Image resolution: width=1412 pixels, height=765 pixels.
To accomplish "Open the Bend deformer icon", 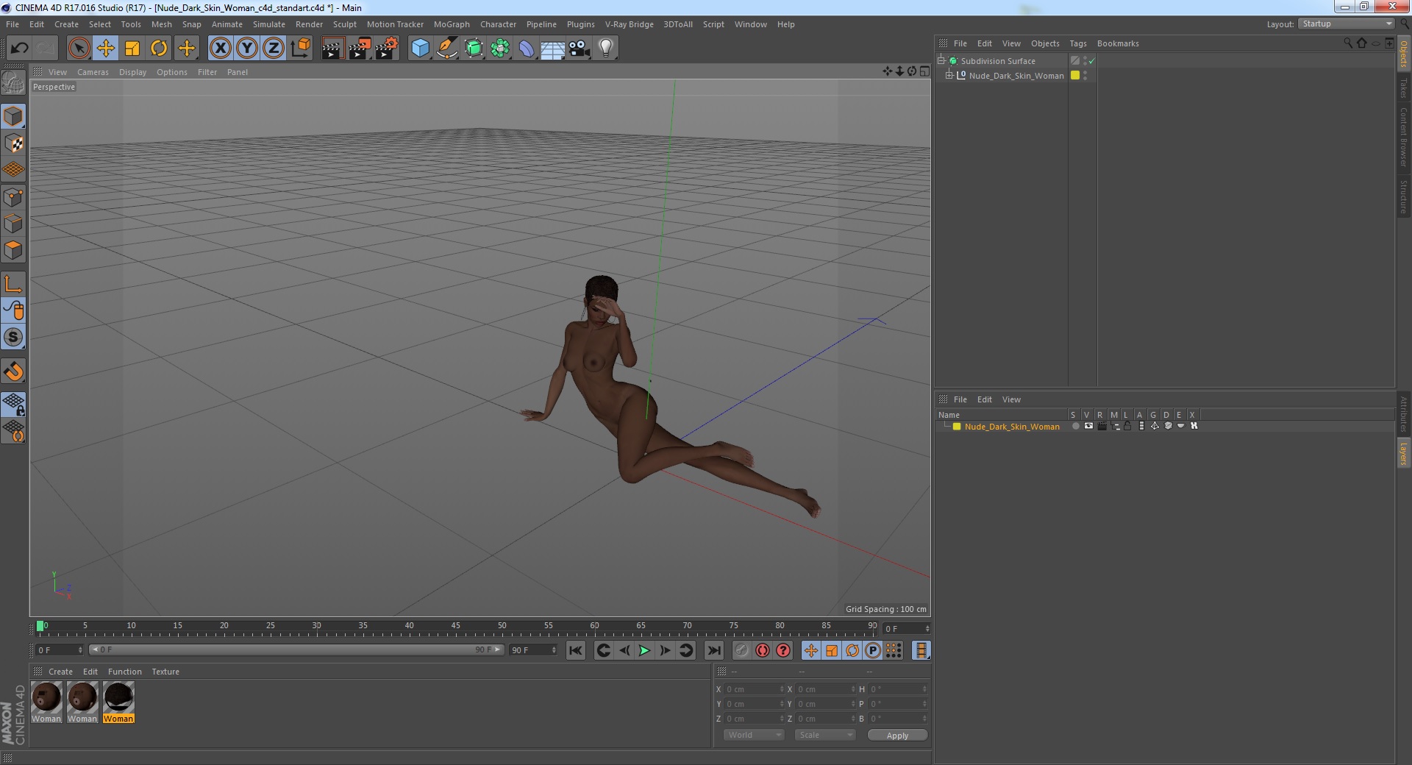I will click(x=527, y=49).
